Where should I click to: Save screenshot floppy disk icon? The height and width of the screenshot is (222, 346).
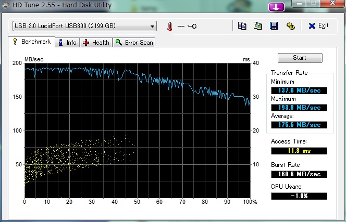(x=274, y=26)
